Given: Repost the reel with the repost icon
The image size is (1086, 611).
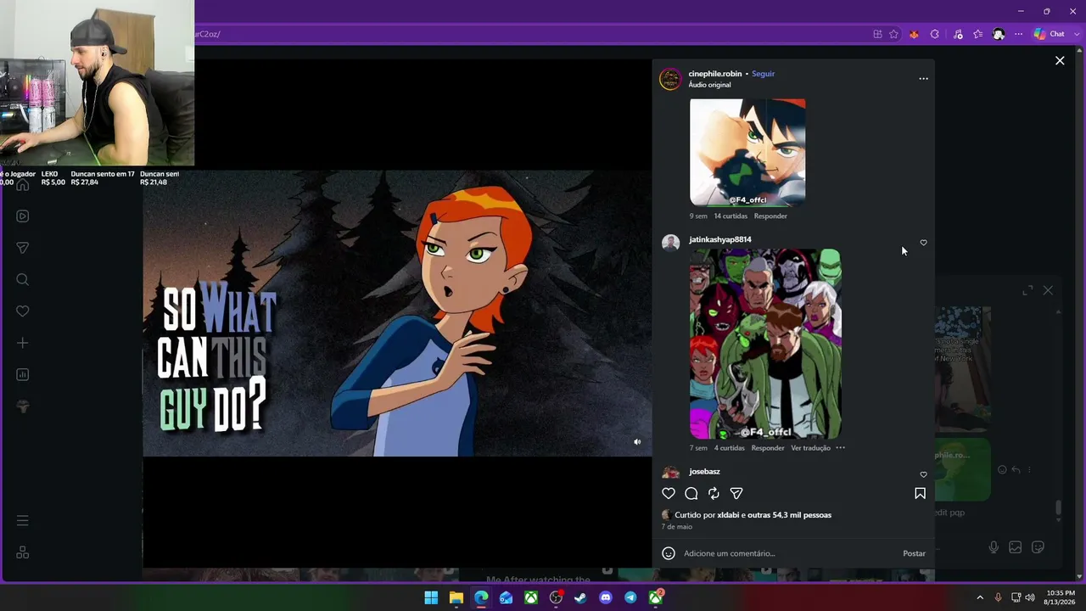Looking at the screenshot, I should click(714, 493).
